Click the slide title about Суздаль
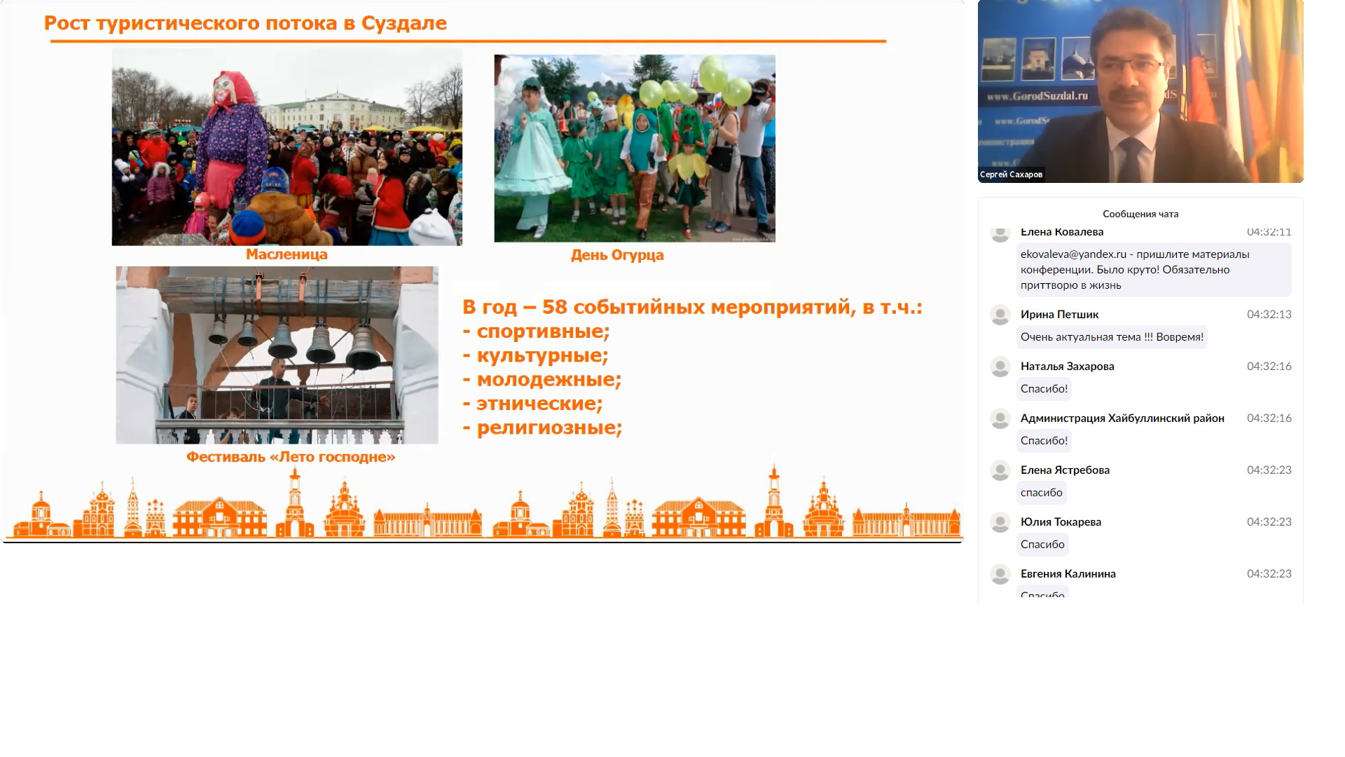The image size is (1345, 757). click(x=245, y=23)
